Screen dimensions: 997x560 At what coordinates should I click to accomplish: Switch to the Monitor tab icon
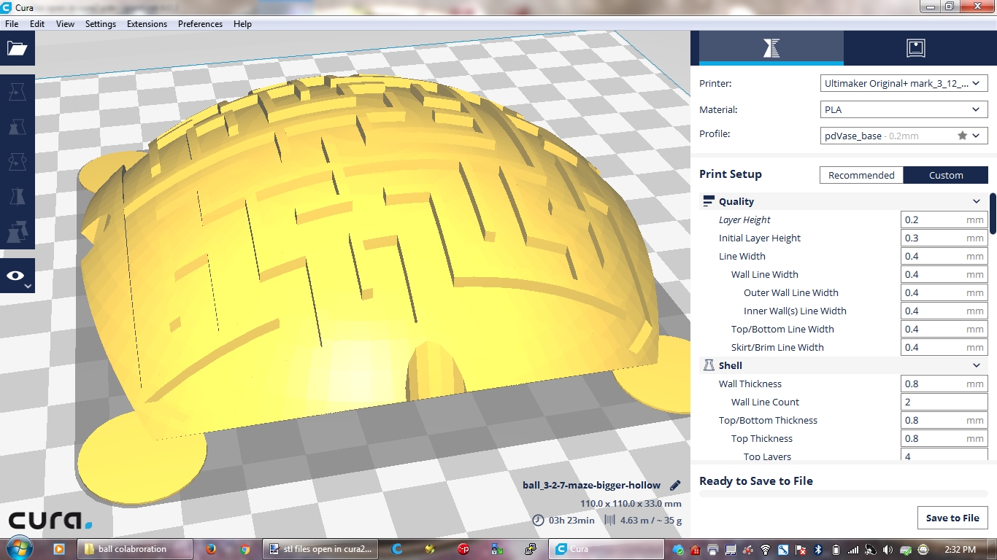915,49
